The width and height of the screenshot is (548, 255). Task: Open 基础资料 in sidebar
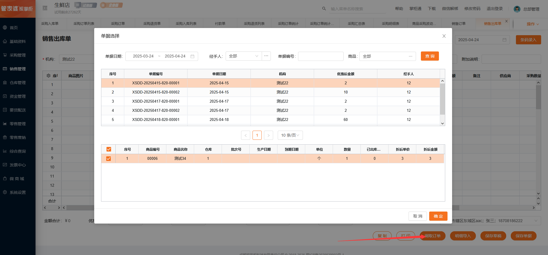pyautogui.click(x=17, y=41)
